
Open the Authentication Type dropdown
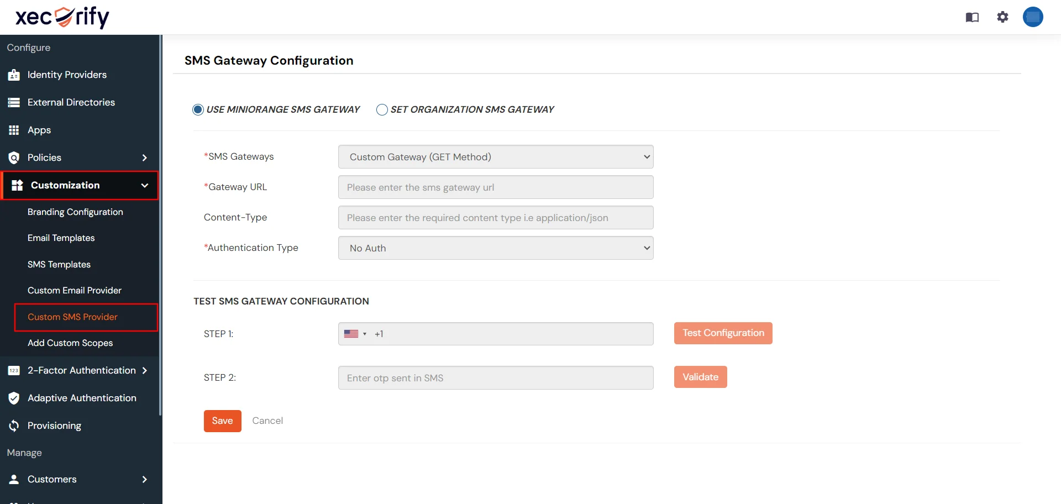495,248
